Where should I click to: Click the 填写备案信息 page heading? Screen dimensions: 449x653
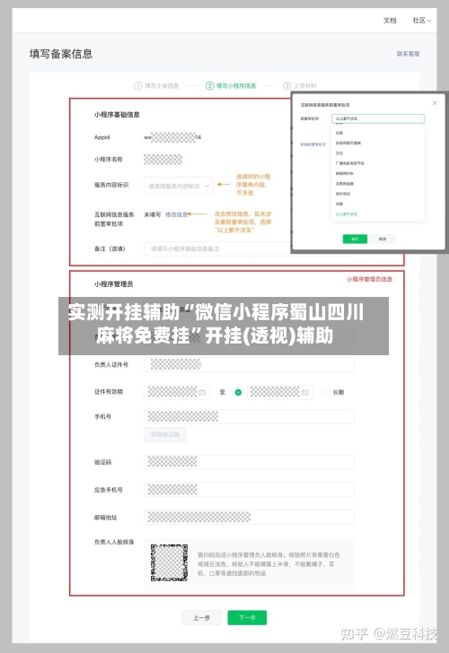click(61, 54)
